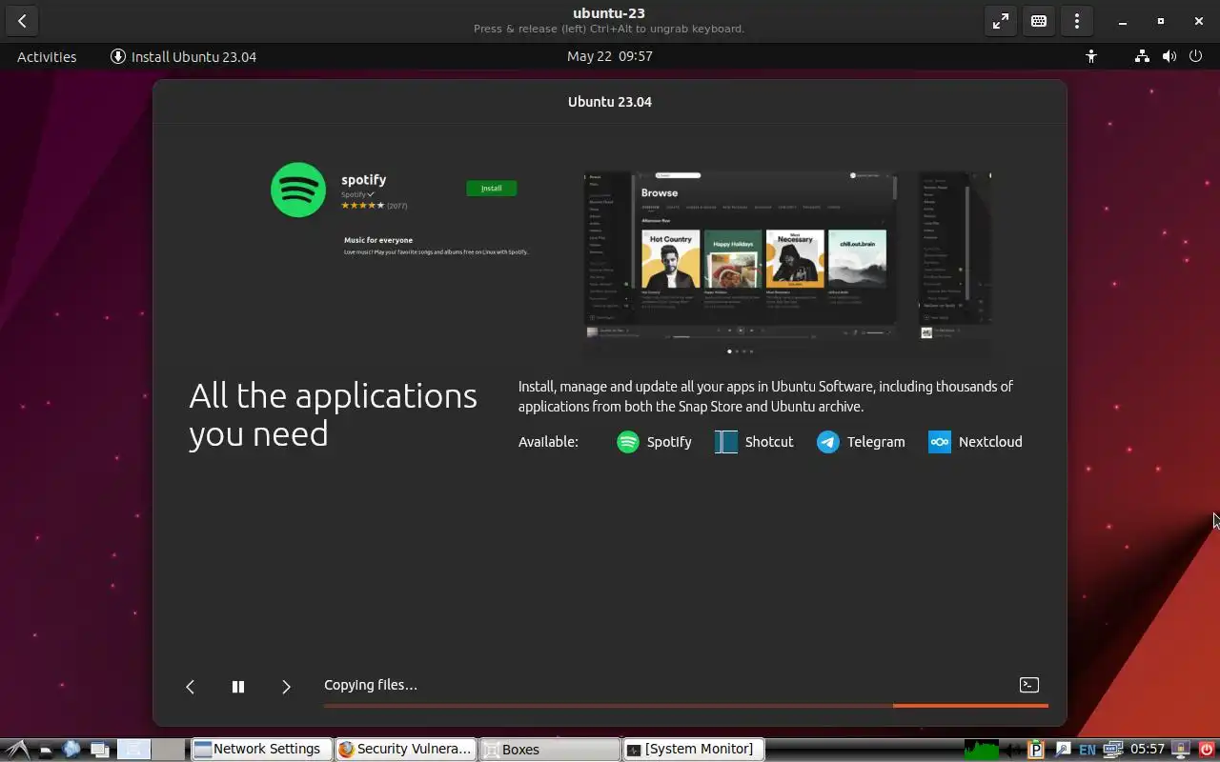Viewport: 1220px width, 762px height.
Task: Click the magnifier tool tray icon
Action: 1063,750
